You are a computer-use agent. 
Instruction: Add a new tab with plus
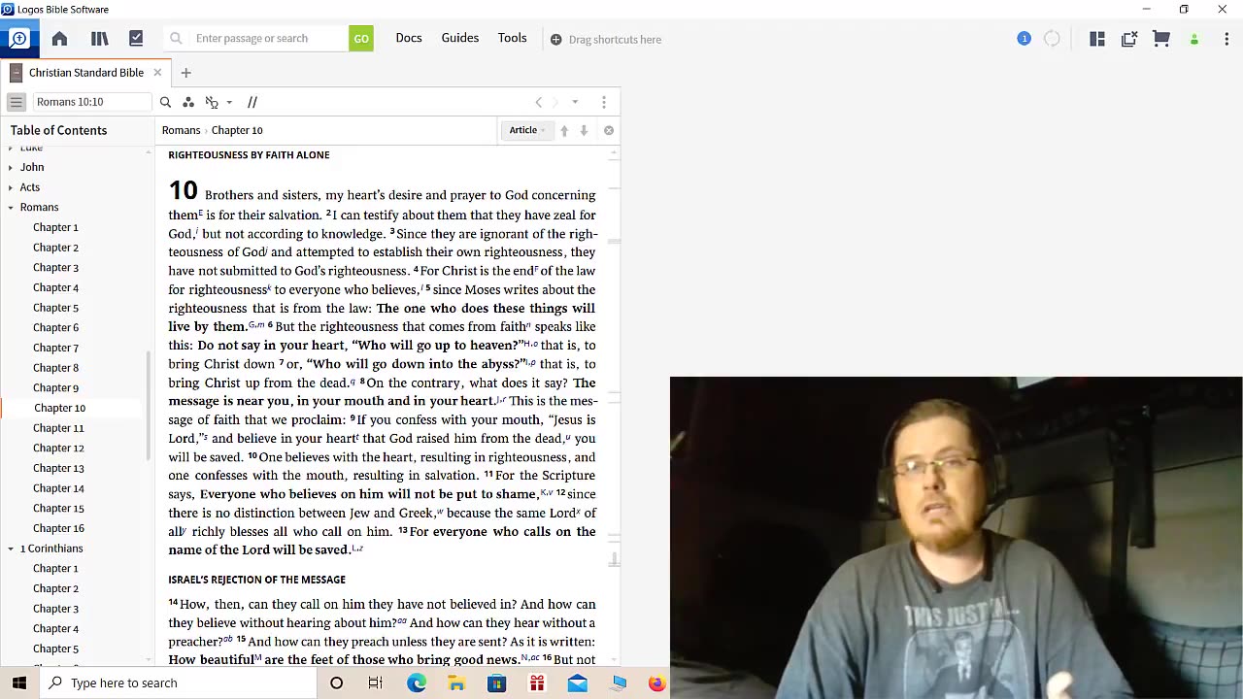pyautogui.click(x=185, y=73)
